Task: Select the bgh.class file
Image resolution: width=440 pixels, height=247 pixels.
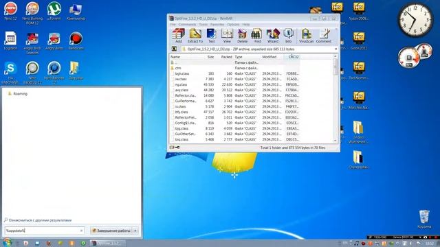Action: (235, 73)
